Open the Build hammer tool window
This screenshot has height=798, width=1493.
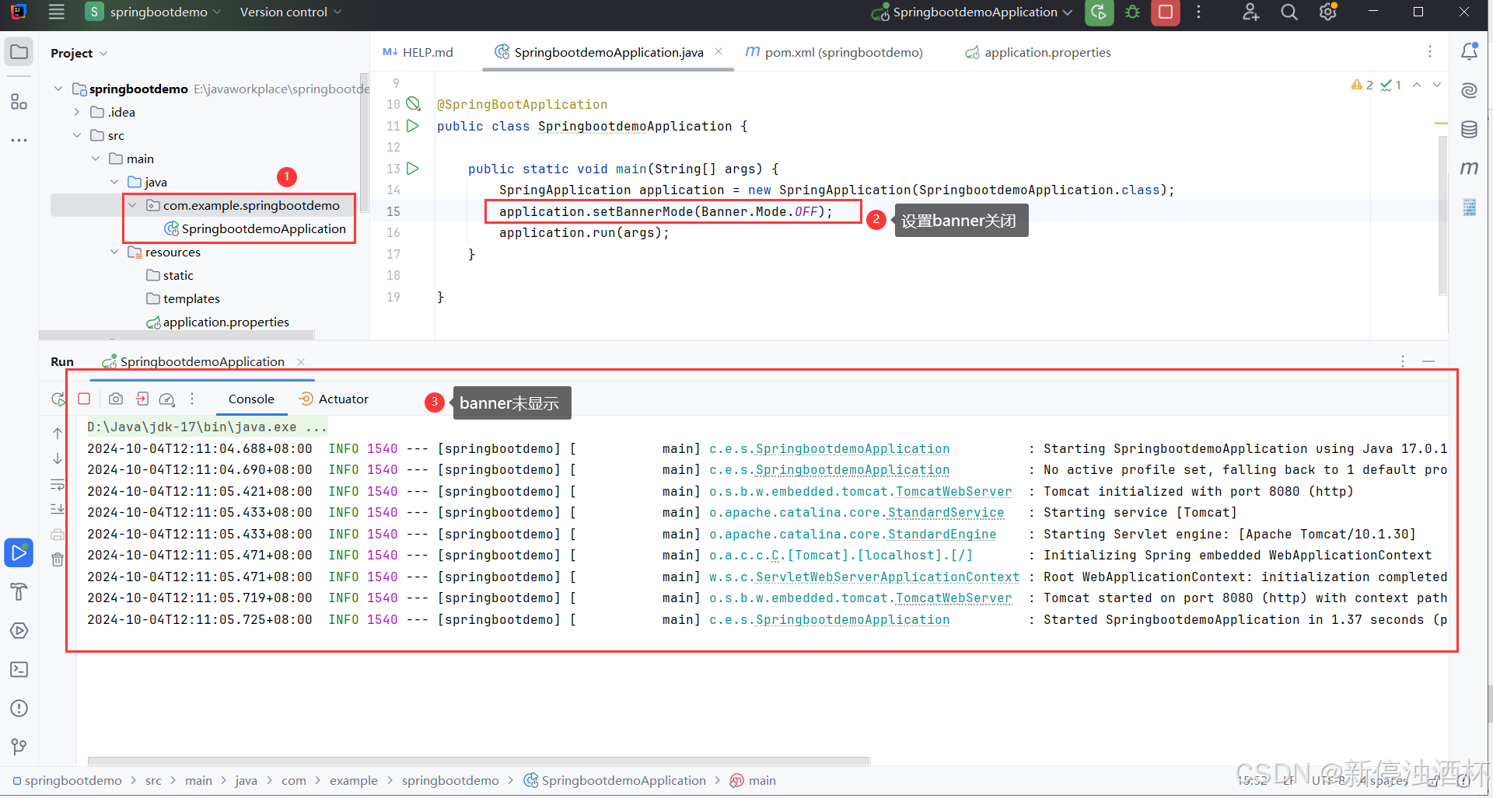point(19,591)
